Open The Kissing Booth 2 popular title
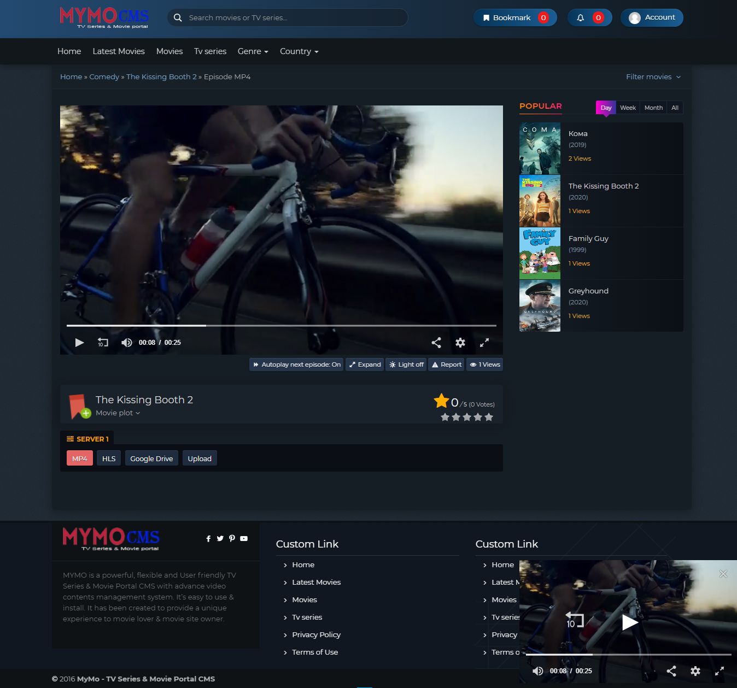 point(604,186)
